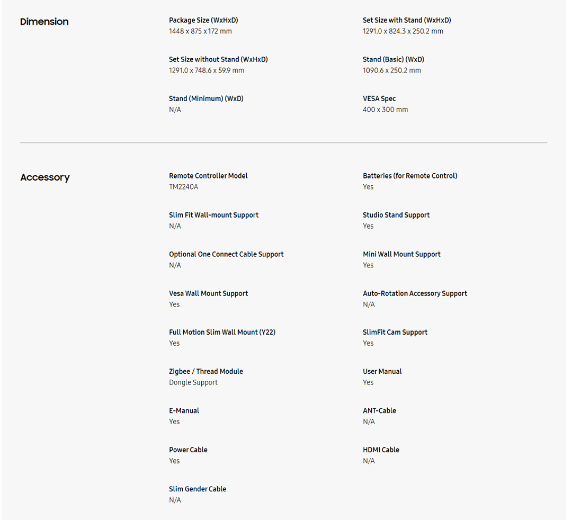This screenshot has height=520, width=572.
Task: Click the Package Size (WxHxD) label
Action: click(x=203, y=20)
